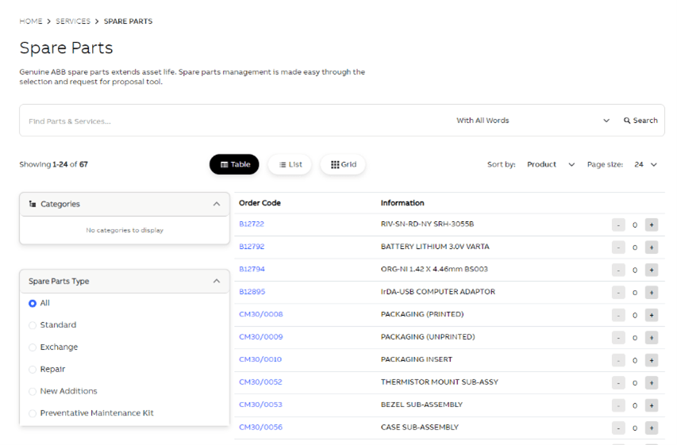677x445 pixels.
Task: Choose the Exchange radio option
Action: [x=33, y=347]
